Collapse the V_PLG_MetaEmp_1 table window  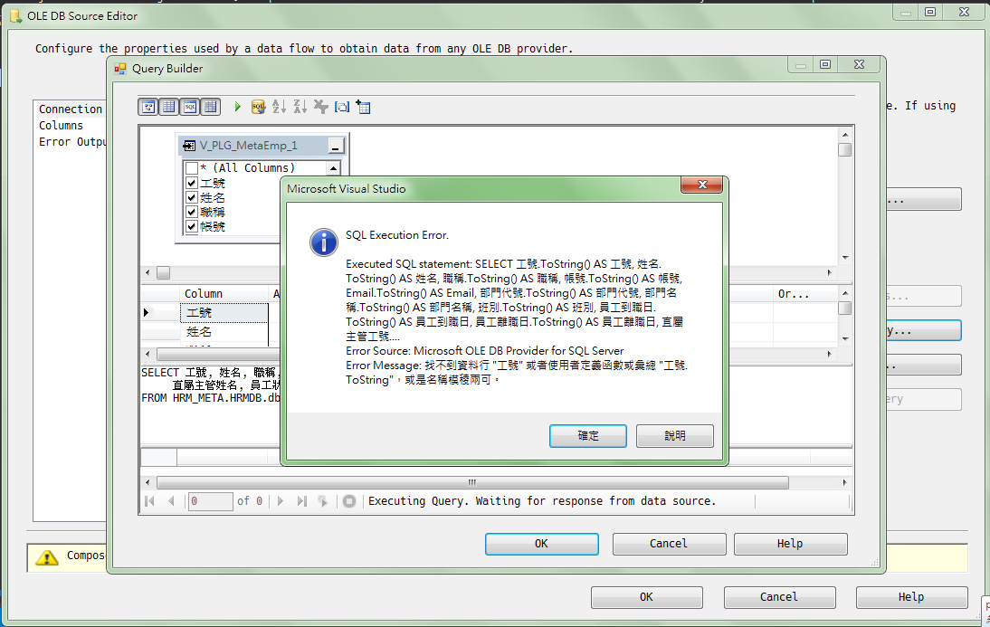[336, 146]
